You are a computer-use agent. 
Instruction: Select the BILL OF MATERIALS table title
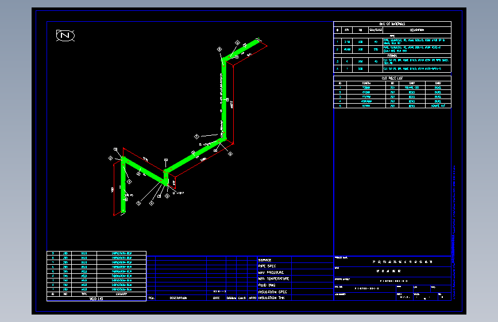[x=392, y=23]
